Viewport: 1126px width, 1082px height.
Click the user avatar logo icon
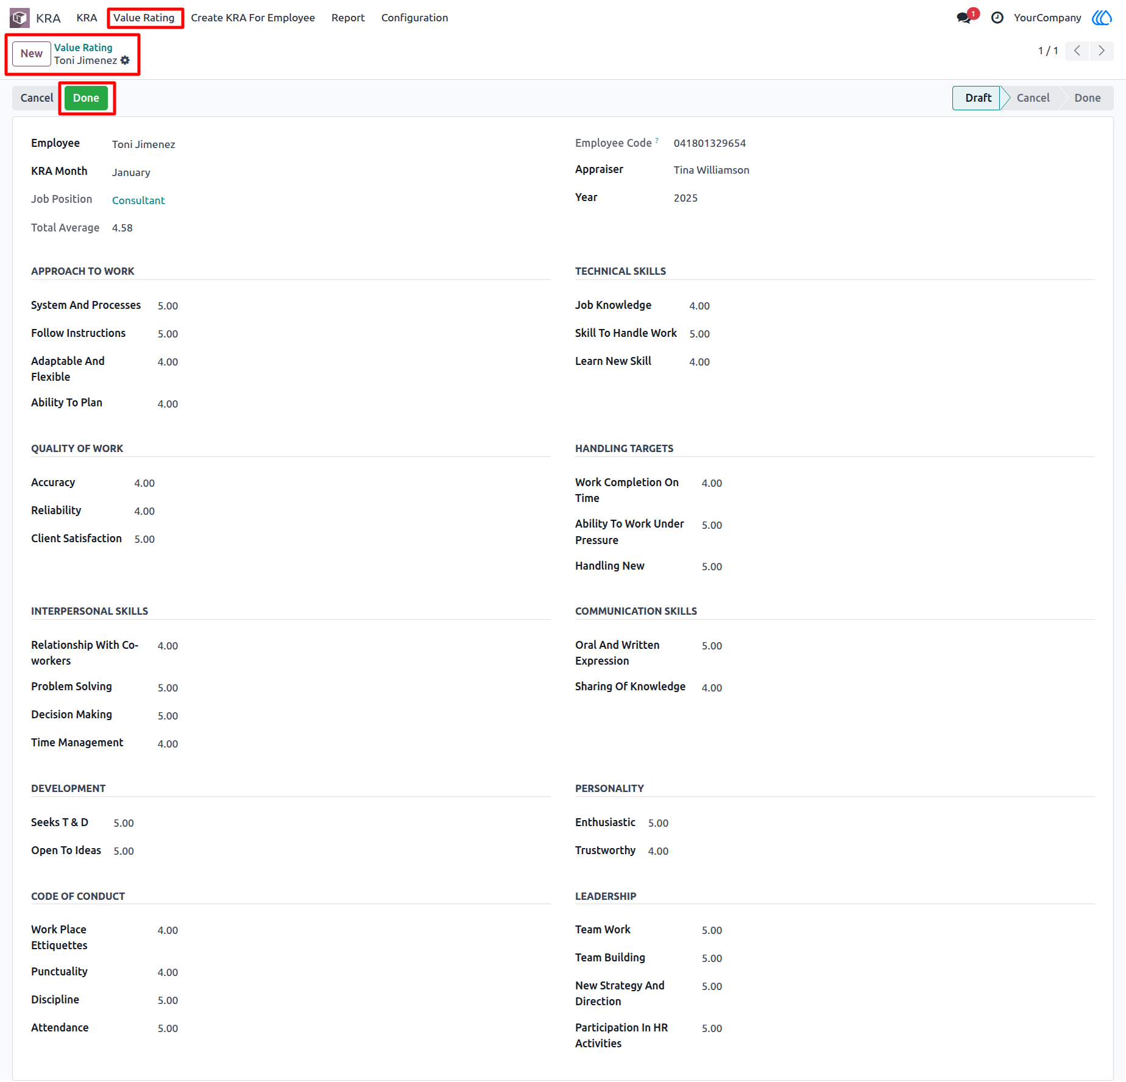tap(1102, 18)
